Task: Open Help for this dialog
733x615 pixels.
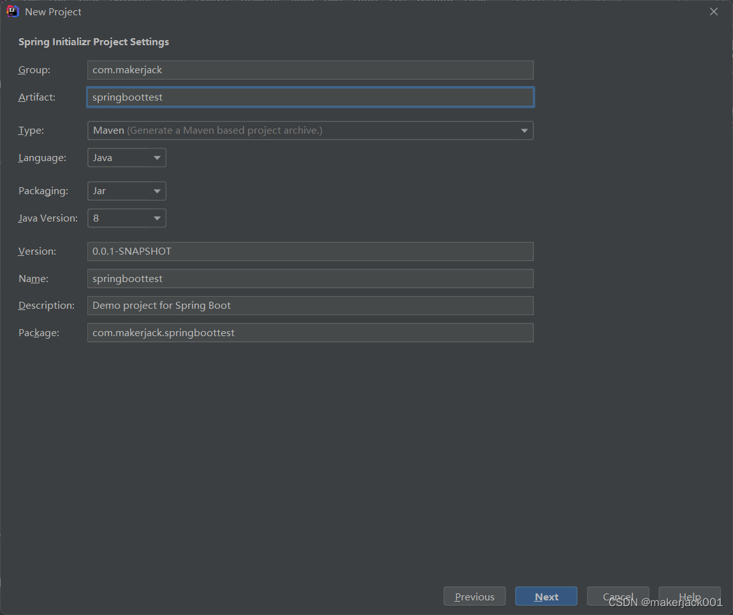Action: tap(690, 597)
